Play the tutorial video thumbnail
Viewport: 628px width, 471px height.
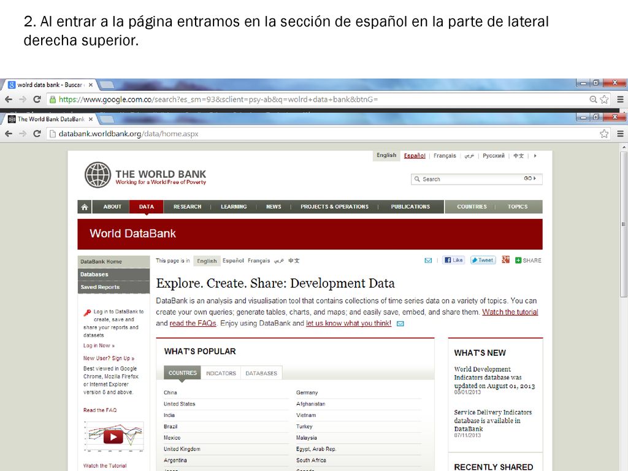point(113,437)
